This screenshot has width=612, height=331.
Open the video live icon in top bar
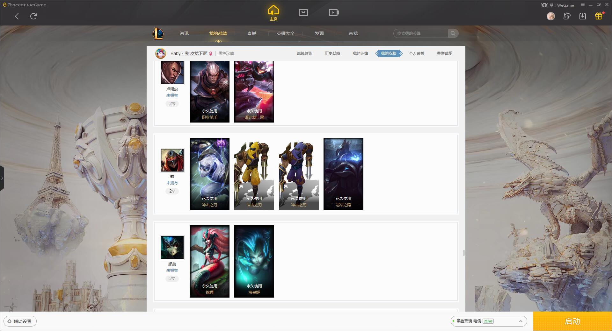point(334,12)
